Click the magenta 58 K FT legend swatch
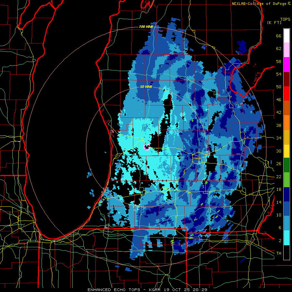 pyautogui.click(x=286, y=65)
